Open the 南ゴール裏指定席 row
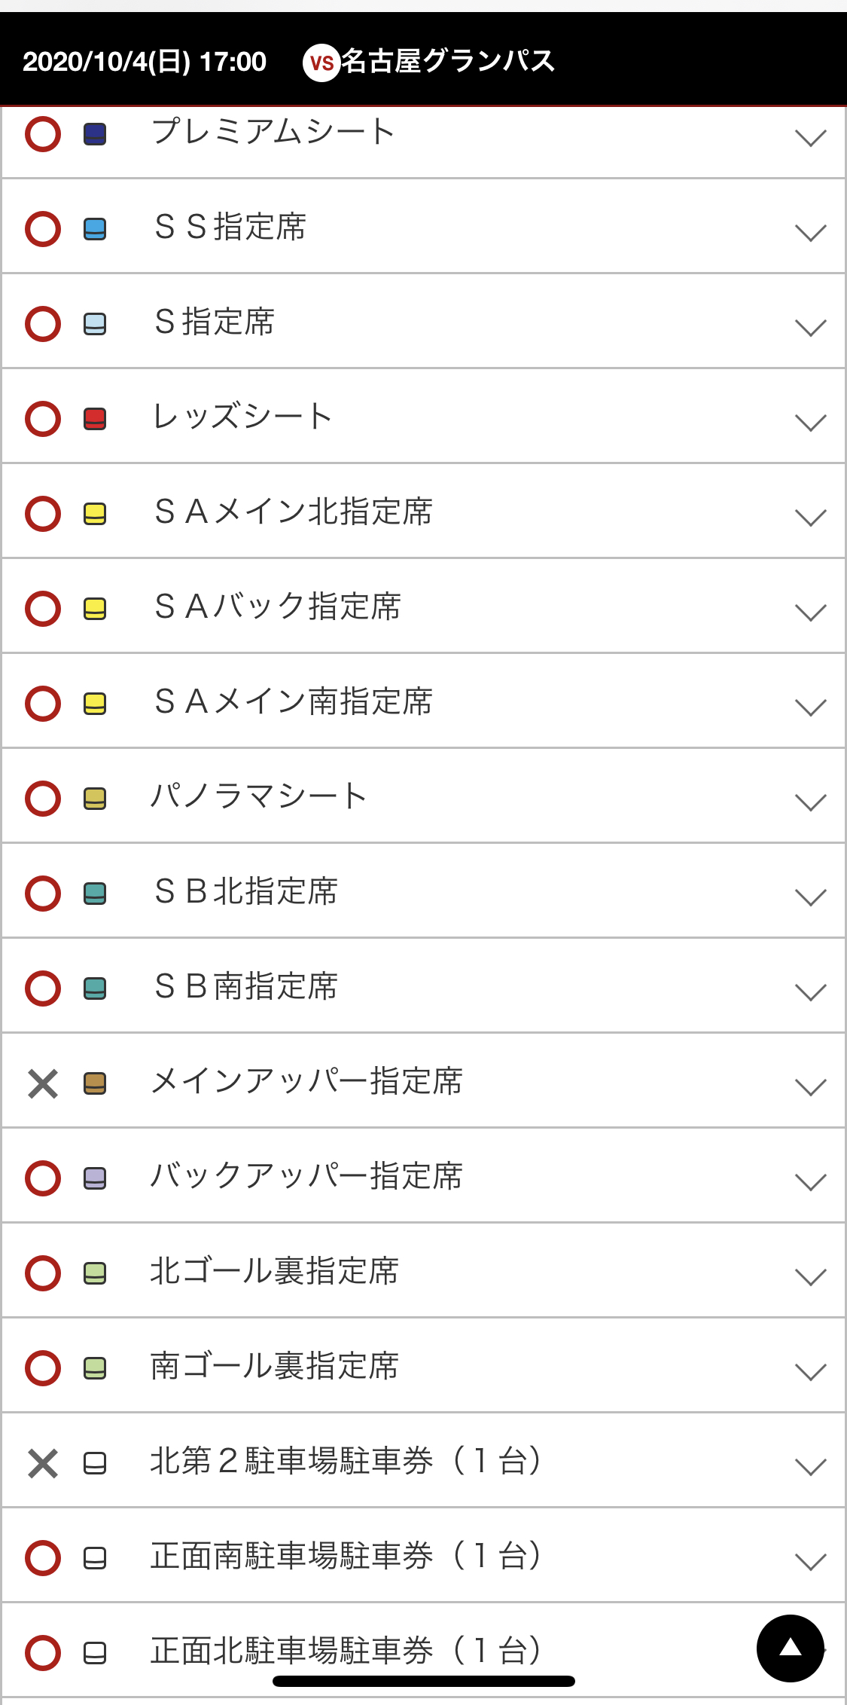This screenshot has width=847, height=1705. [275, 1367]
